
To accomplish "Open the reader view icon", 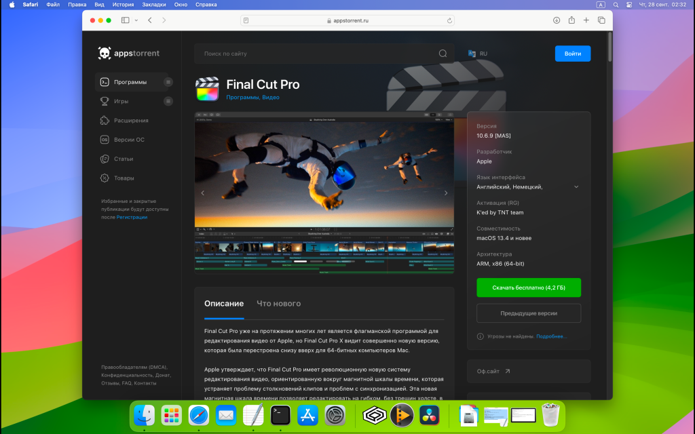I will click(246, 20).
